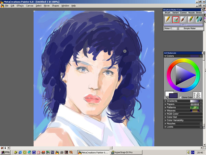Open the Shapes menu

(x=55, y=6)
